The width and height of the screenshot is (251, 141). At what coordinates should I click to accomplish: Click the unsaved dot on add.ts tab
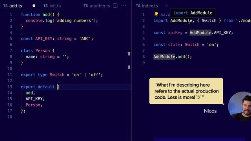tap(34, 6)
